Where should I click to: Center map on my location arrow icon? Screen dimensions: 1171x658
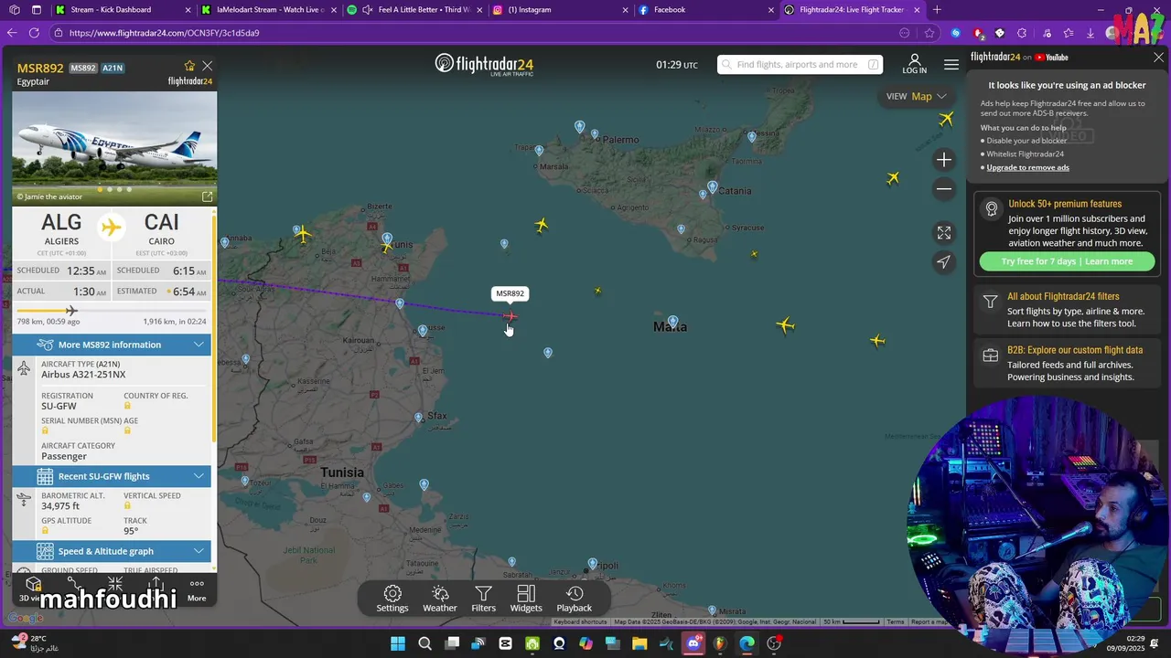pyautogui.click(x=944, y=262)
